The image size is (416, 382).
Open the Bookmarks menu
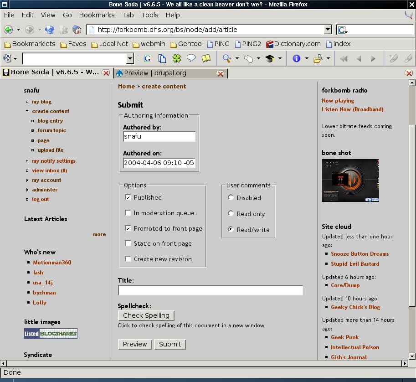[97, 15]
